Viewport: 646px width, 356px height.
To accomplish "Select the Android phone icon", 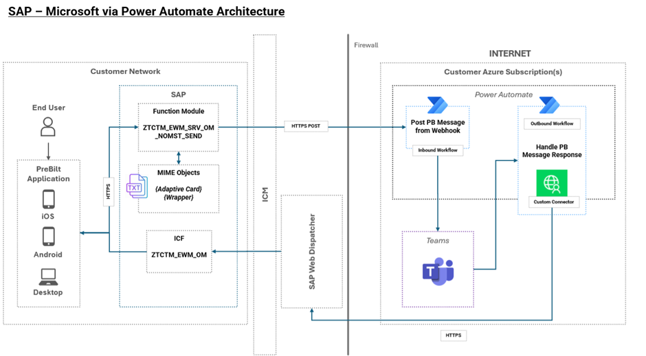I will point(48,237).
